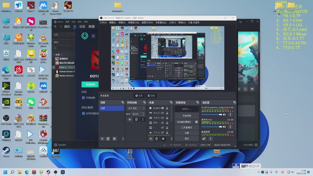
Task: Adjust the SLAM S5 partner volume slider
Action: coord(212,115)
